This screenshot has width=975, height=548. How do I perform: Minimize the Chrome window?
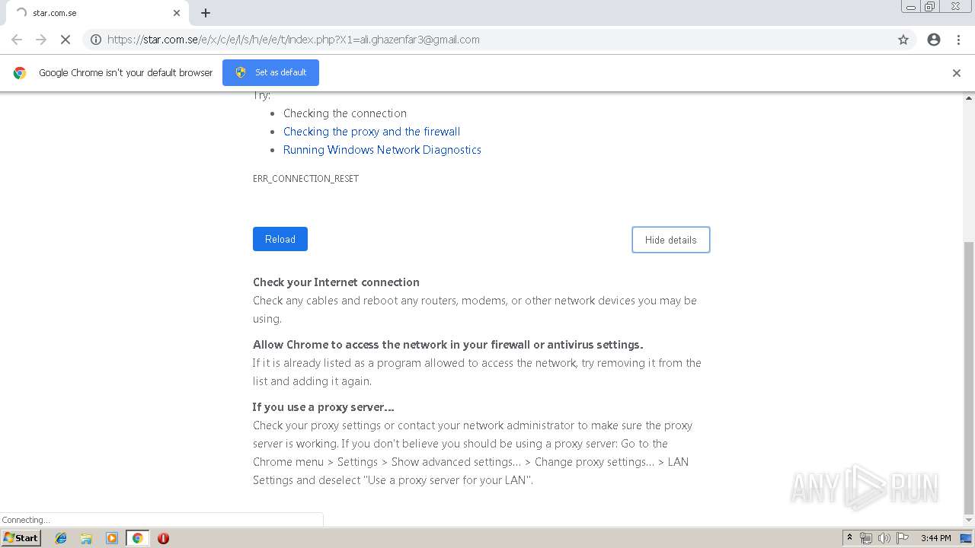pos(911,7)
